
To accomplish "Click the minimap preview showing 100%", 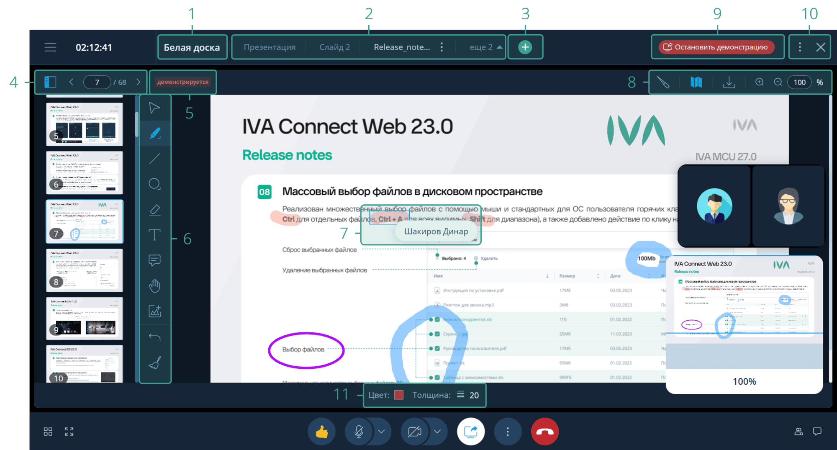I will click(745, 324).
